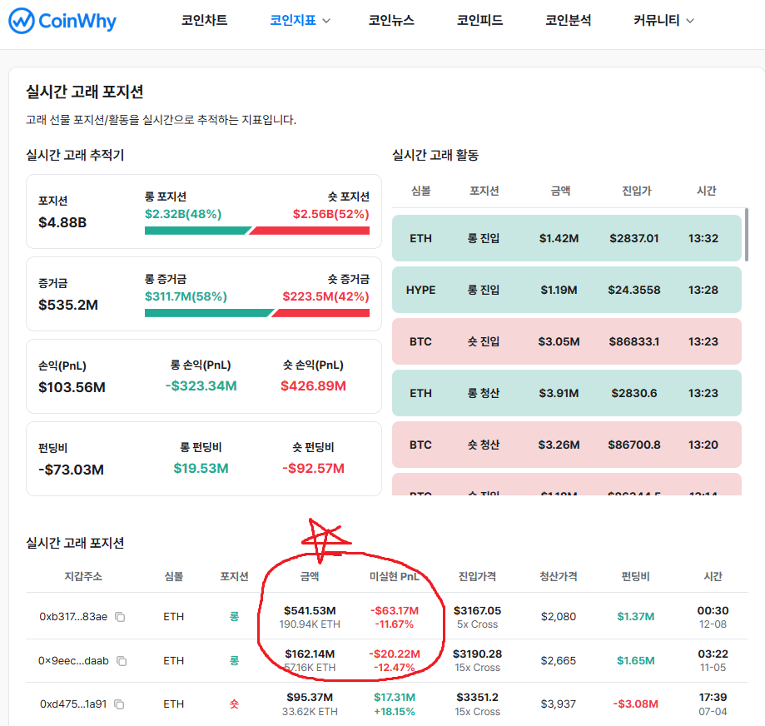
Task: Click the whale activity list scrollbar
Action: [747, 236]
